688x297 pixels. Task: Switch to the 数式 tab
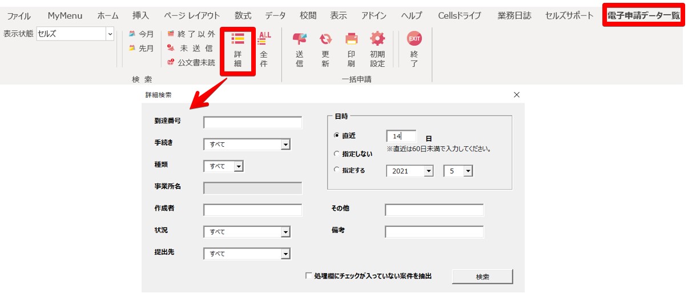(243, 16)
